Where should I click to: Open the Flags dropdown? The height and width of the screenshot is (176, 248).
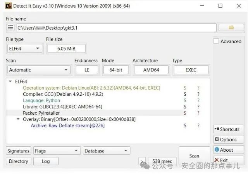point(57,151)
